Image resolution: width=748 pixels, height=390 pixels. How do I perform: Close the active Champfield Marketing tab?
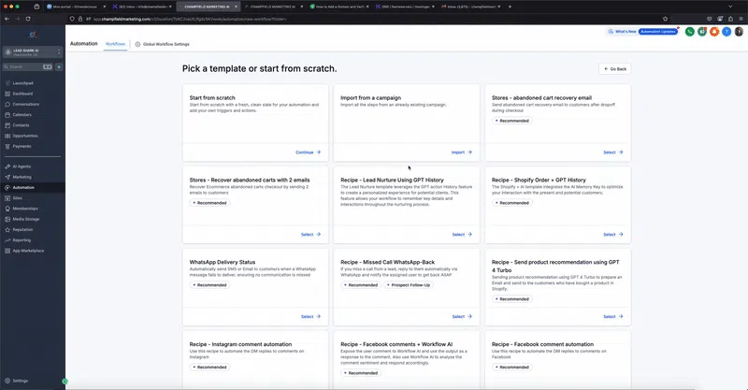pos(236,7)
